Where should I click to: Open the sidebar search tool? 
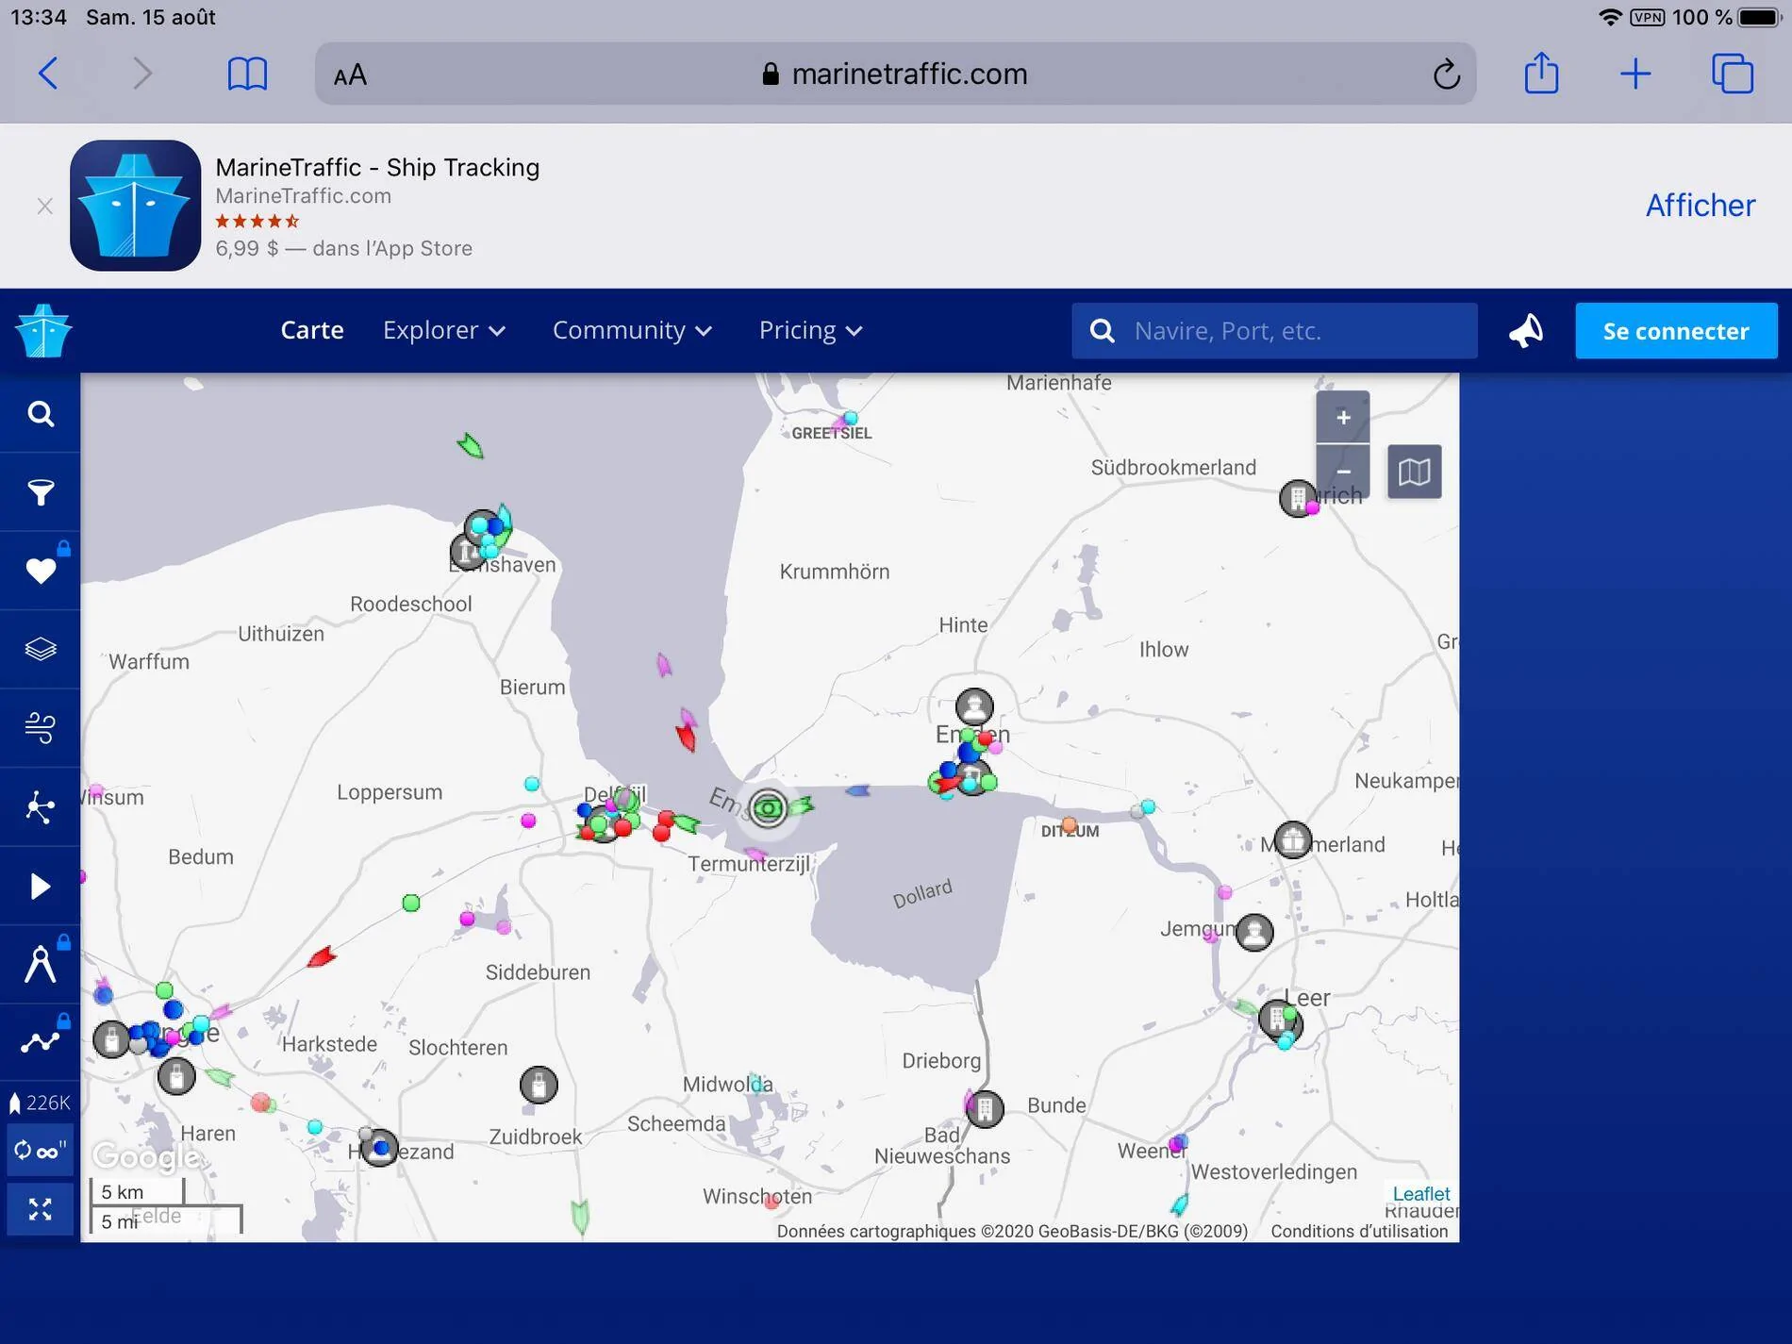click(x=40, y=413)
